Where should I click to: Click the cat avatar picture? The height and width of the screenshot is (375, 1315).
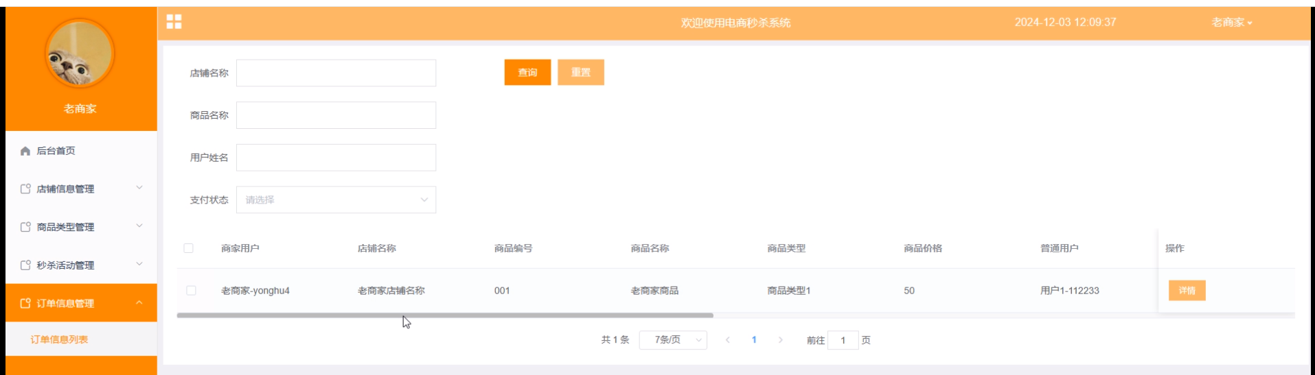coord(80,53)
